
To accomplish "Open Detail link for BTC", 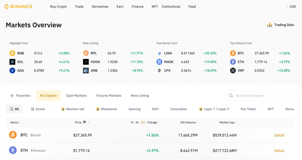I will [279, 135].
